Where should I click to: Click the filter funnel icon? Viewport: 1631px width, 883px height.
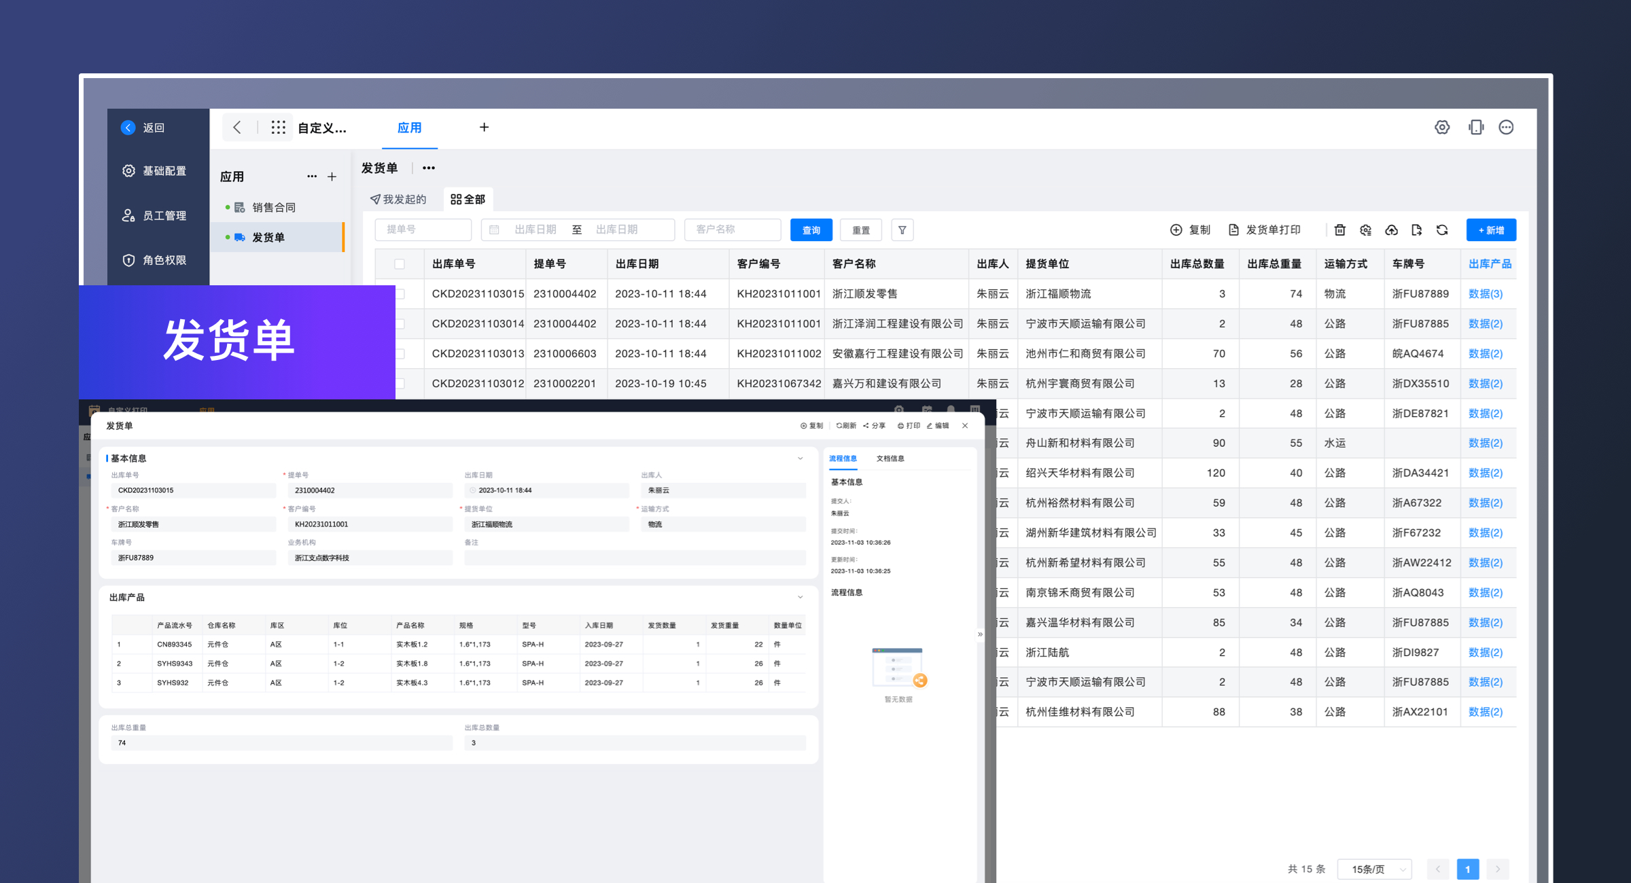pos(902,230)
